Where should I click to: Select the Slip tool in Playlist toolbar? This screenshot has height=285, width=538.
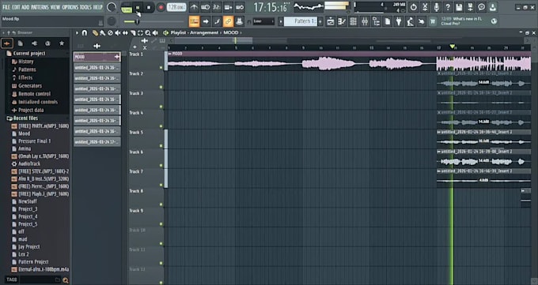click(x=125, y=33)
